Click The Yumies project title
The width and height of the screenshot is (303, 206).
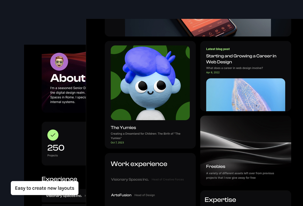coord(123,127)
